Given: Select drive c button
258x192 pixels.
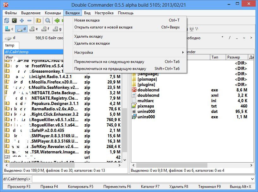Looking at the screenshot, I should (x=9, y=29).
